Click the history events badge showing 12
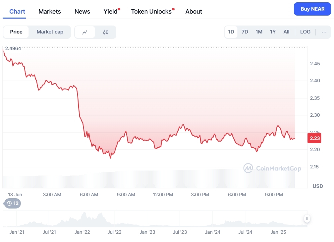334x242 pixels. pos(12,203)
